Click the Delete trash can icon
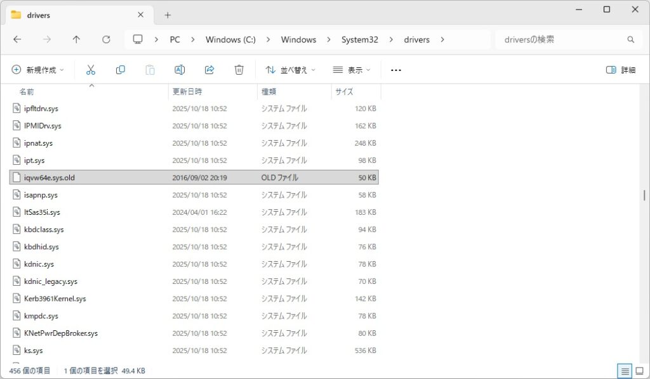The width and height of the screenshot is (650, 379). (239, 70)
